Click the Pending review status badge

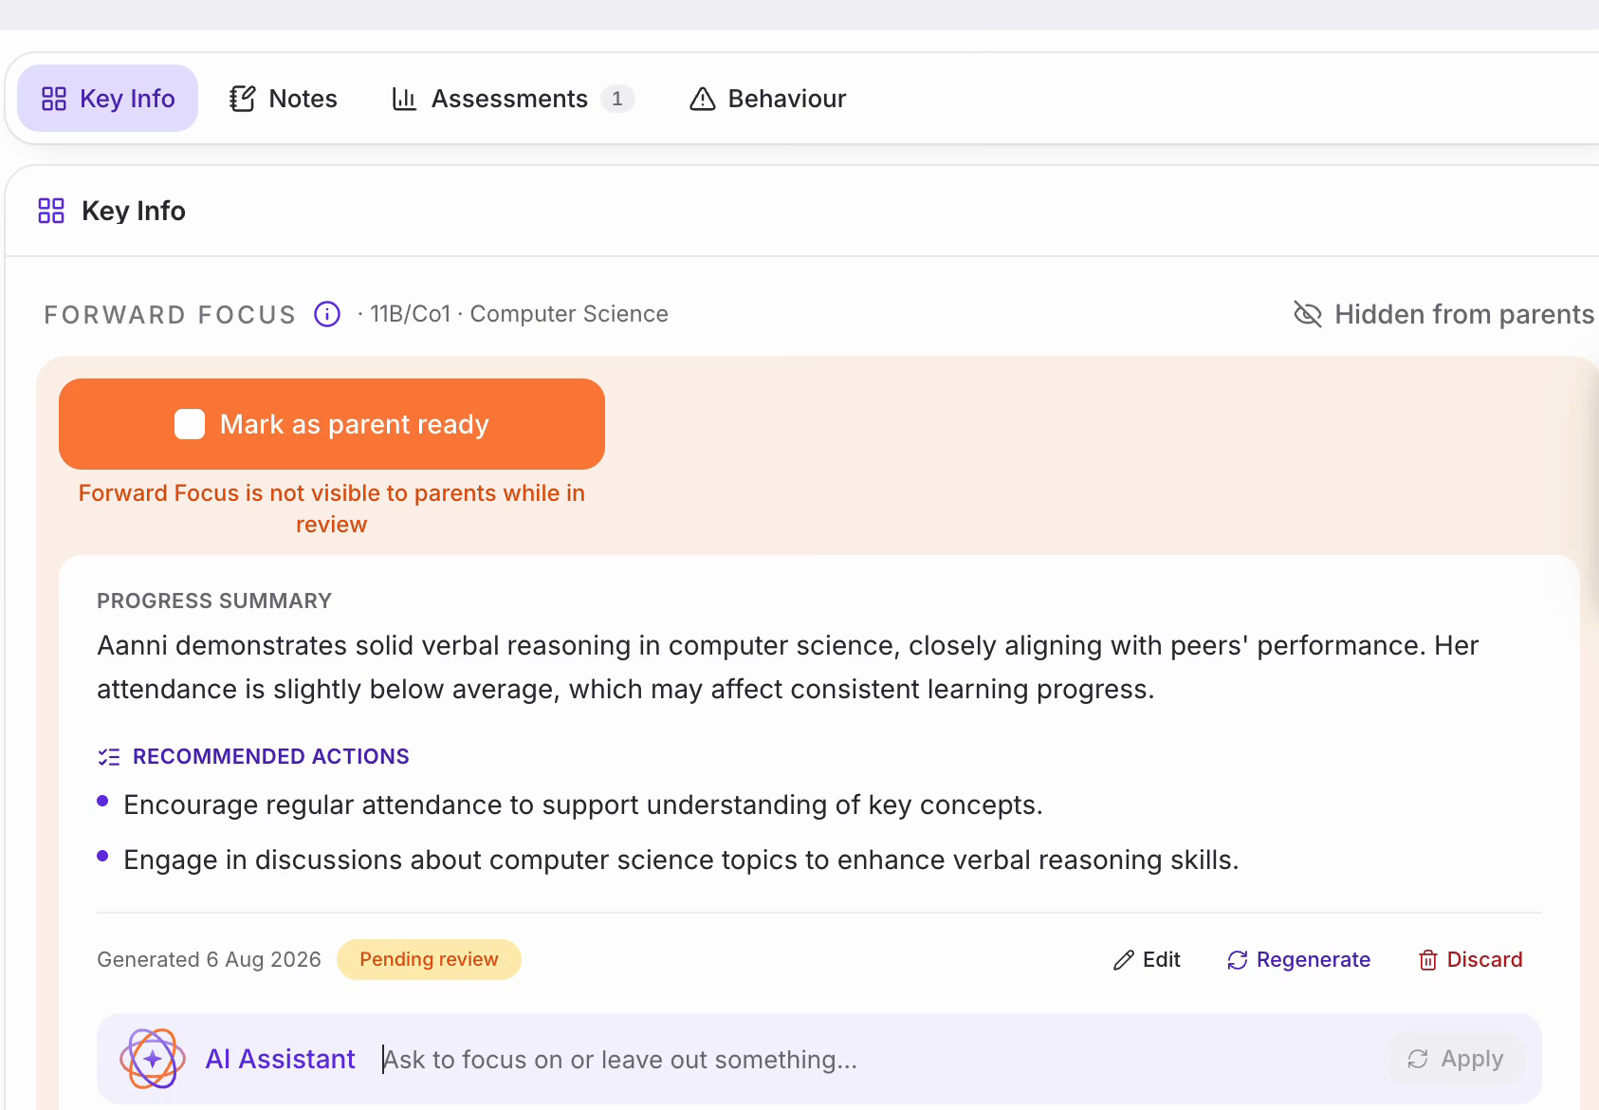point(429,959)
